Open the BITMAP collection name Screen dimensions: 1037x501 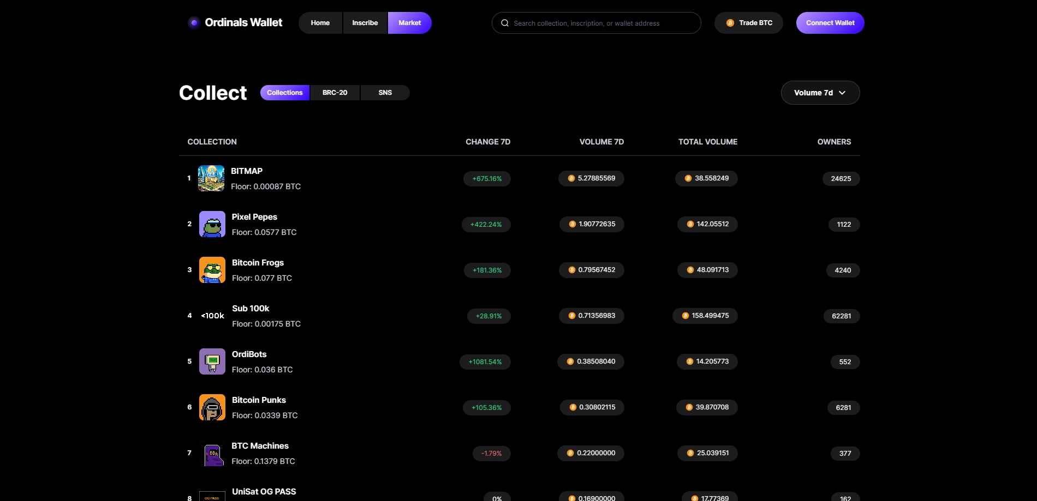coord(247,171)
